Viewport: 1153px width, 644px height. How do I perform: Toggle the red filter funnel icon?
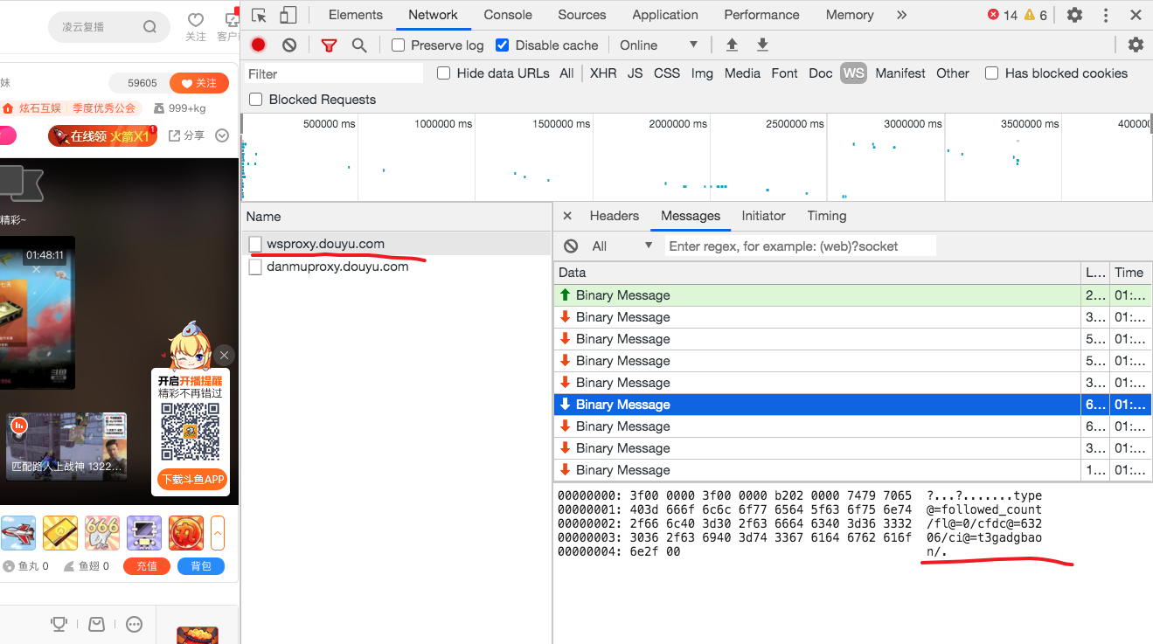tap(329, 45)
